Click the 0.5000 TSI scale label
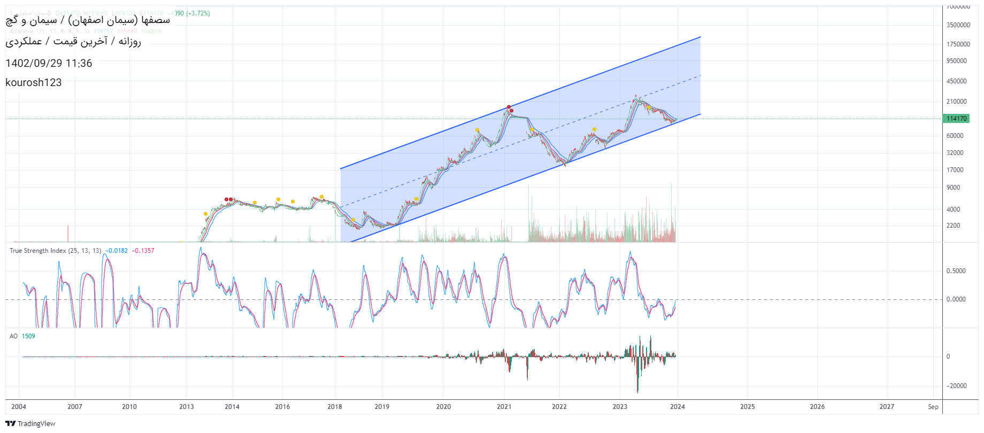This screenshot has height=433, width=984. tap(956, 271)
